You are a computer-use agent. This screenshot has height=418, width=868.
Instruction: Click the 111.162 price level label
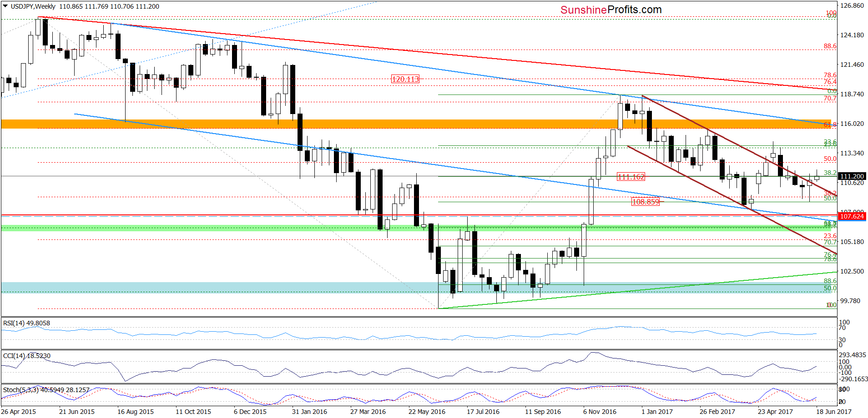[631, 177]
